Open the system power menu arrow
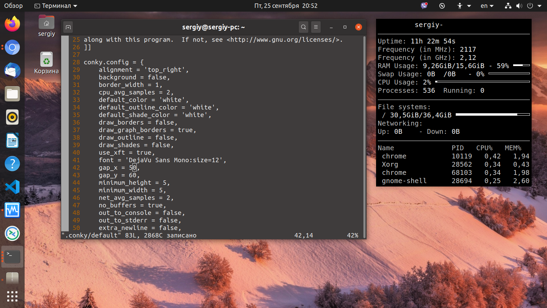This screenshot has width=547, height=308. click(539, 6)
